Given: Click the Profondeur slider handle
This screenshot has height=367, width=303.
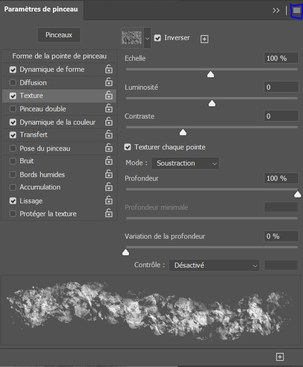Looking at the screenshot, I should point(297,194).
